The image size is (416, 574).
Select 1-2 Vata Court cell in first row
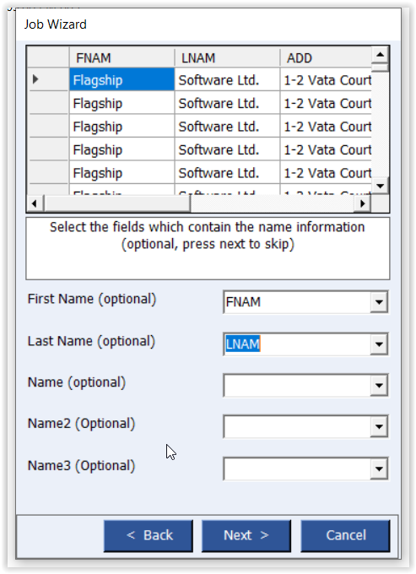[326, 79]
